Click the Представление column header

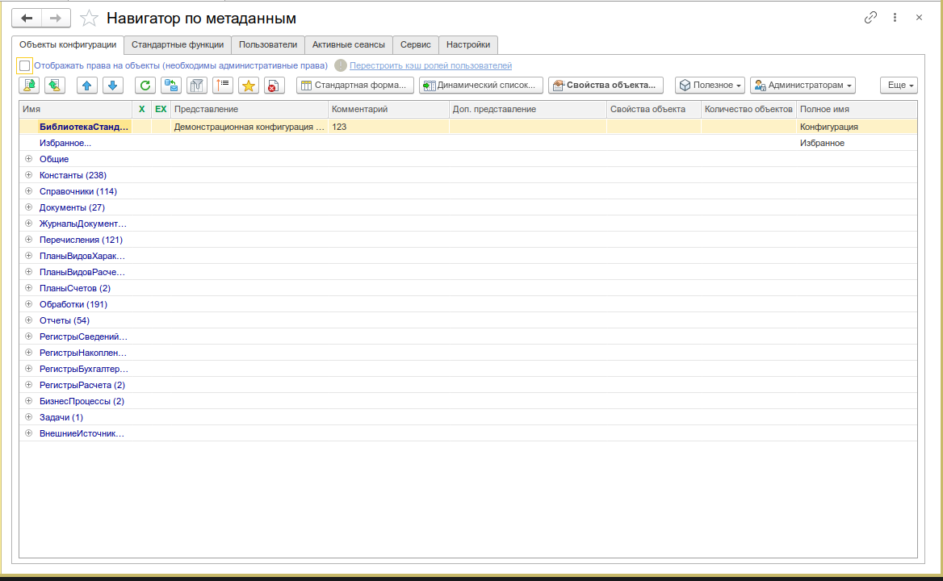point(249,110)
